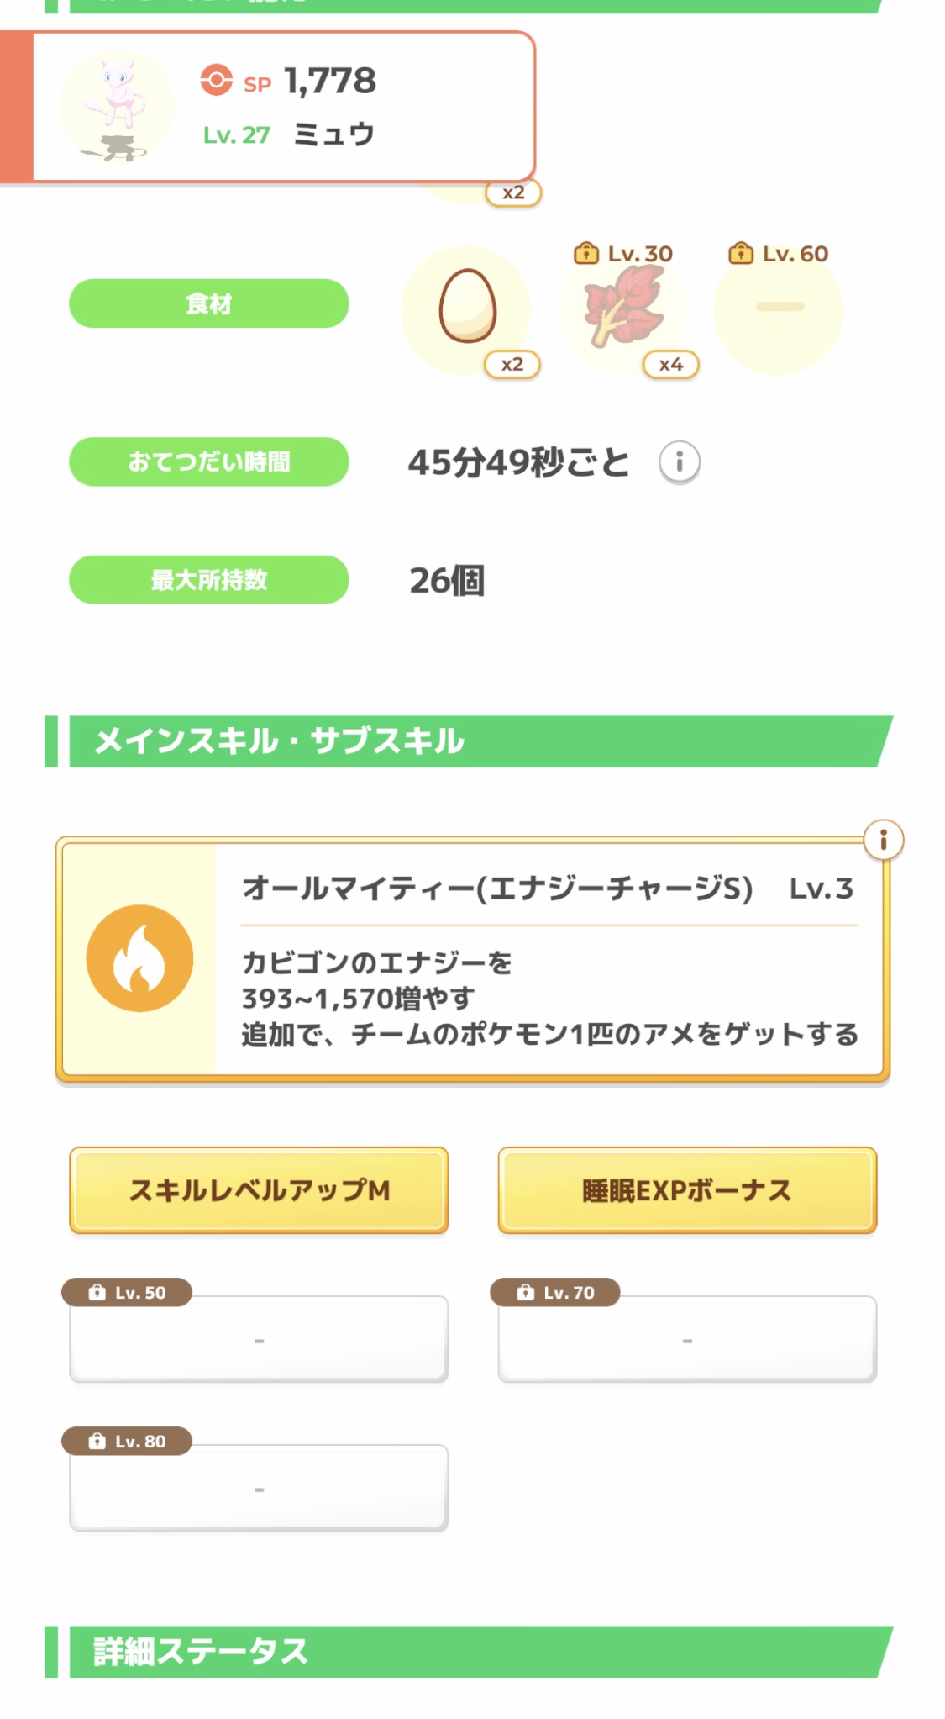Tap the Lv. 50 locked sub-skill badge

pyautogui.click(x=127, y=1292)
